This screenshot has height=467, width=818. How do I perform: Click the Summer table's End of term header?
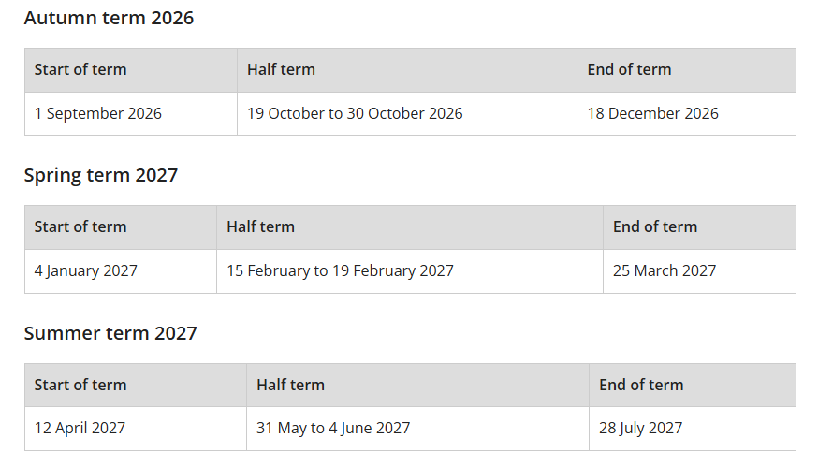pos(641,385)
